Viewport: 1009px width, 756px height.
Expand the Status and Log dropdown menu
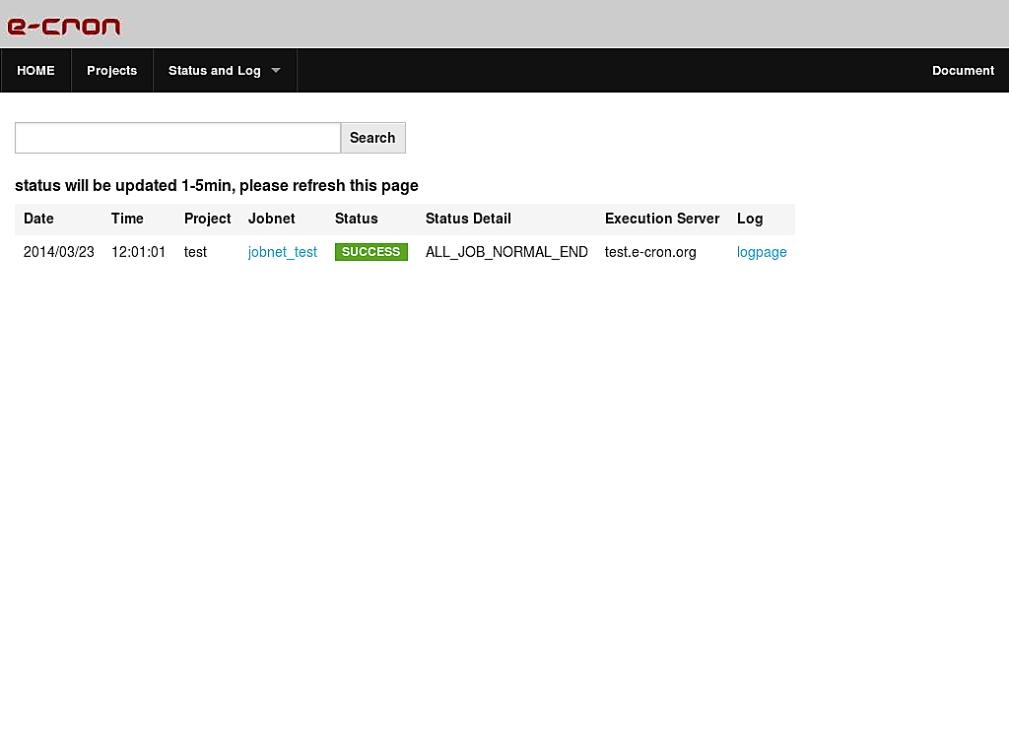coord(215,70)
